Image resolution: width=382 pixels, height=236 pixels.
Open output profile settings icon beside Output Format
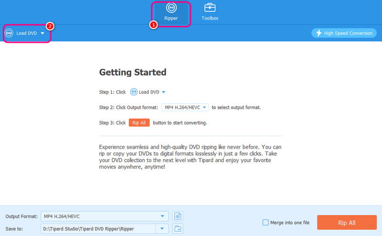coord(178,216)
